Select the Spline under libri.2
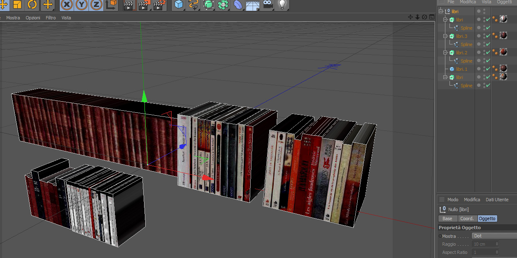517x258 pixels. [466, 61]
